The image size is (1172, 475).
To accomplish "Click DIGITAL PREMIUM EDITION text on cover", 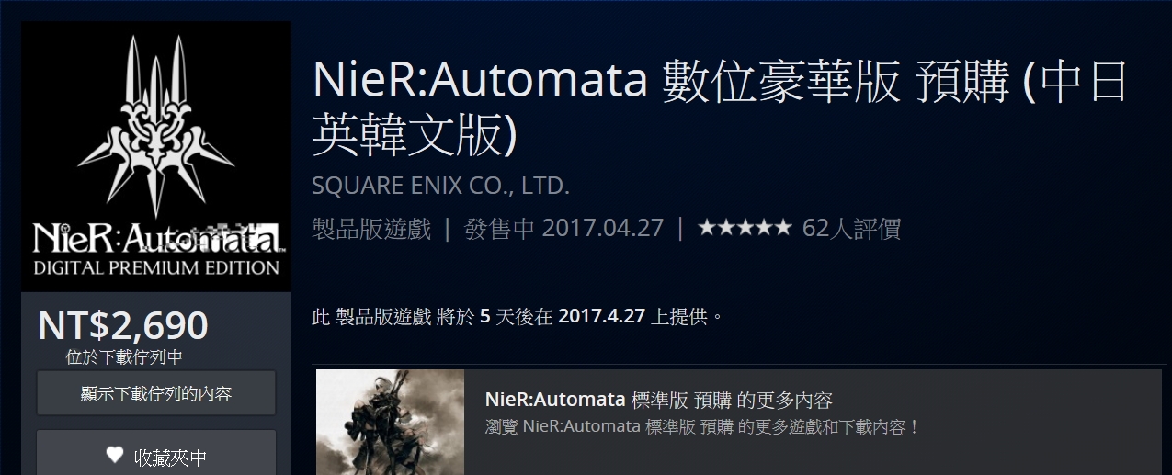I will pos(156,268).
